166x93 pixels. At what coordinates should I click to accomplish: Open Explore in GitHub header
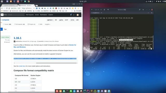pos(51,15)
